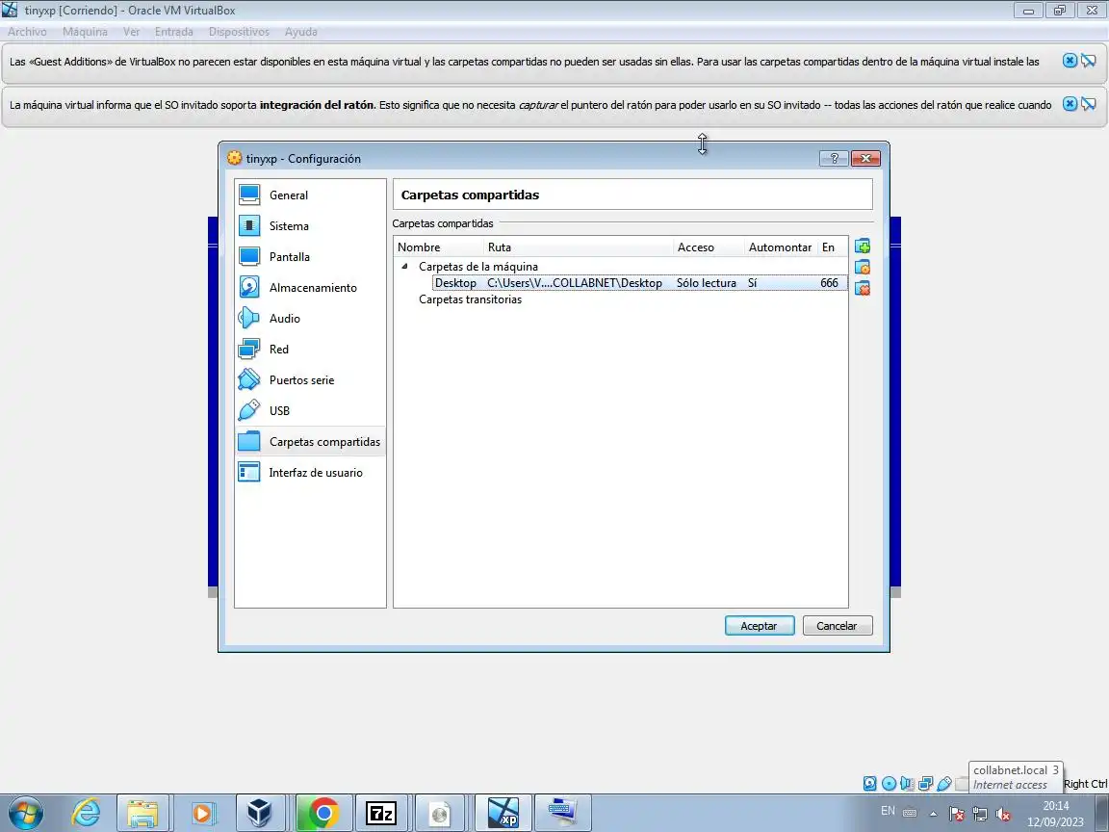Click the add shared folder icon
Screen dimensions: 1109x832
pyautogui.click(x=863, y=247)
